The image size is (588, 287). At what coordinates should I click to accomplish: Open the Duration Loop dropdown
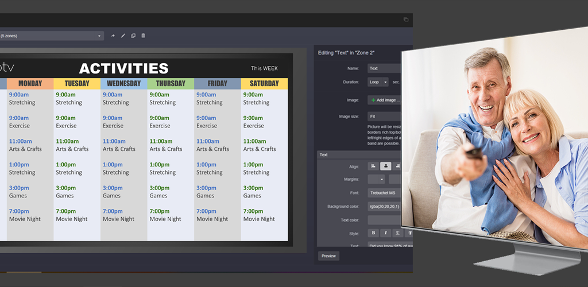378,82
